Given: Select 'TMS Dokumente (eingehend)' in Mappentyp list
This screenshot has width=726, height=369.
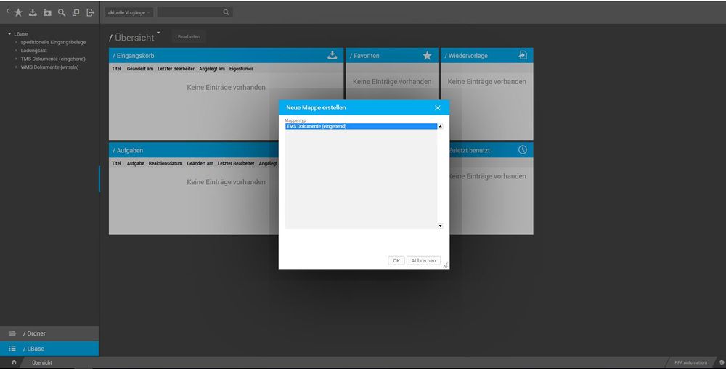Looking at the screenshot, I should click(x=361, y=126).
